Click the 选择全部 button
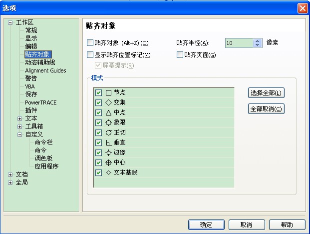This screenshot has height=234, width=310. pyautogui.click(x=266, y=93)
